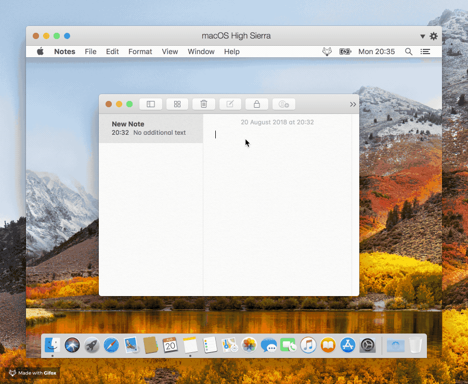The width and height of the screenshot is (468, 384).
Task: Open Messages chat bubble icon in Dock
Action: click(x=269, y=345)
